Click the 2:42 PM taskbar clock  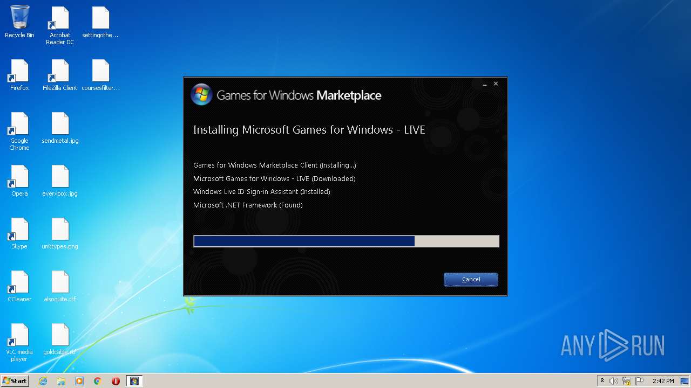tap(663, 381)
